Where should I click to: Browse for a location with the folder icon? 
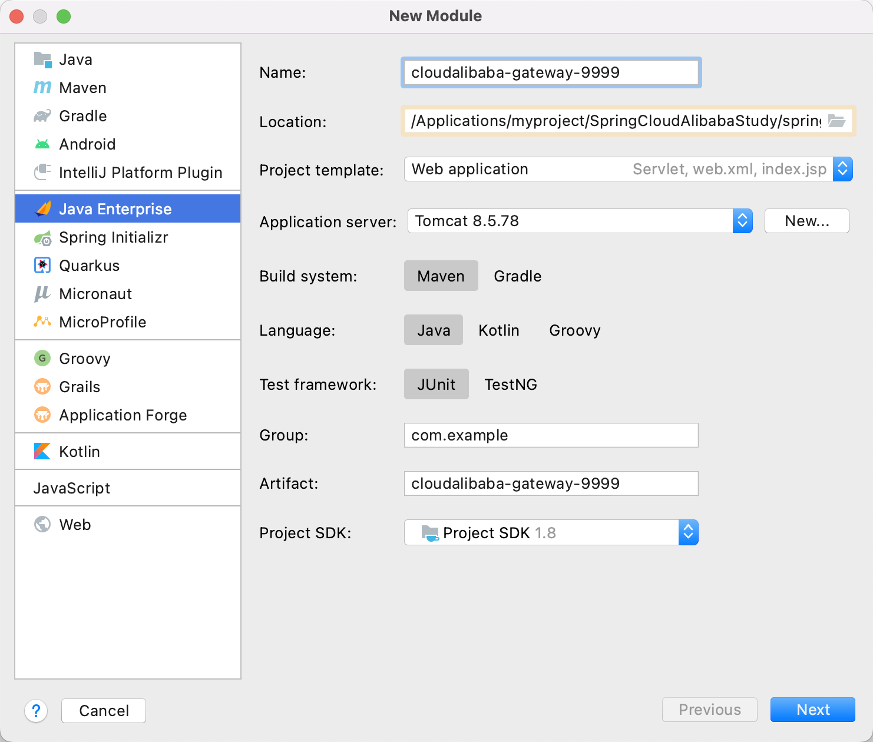(836, 121)
